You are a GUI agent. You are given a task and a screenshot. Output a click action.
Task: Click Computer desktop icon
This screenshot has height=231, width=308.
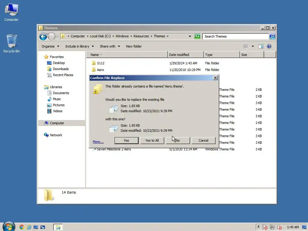pyautogui.click(x=11, y=12)
